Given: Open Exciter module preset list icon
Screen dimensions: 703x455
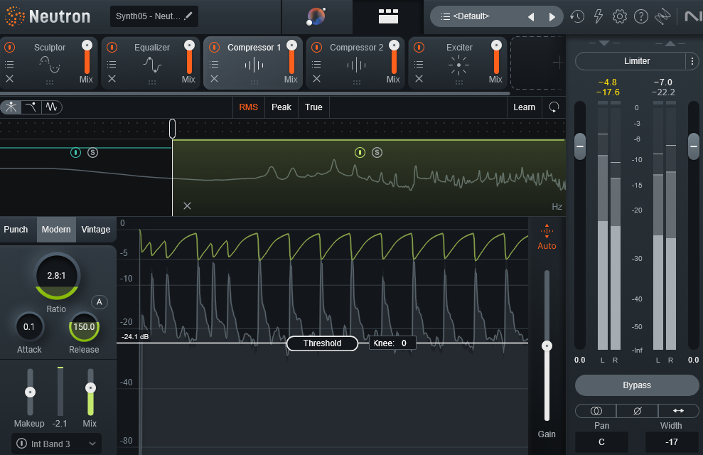Looking at the screenshot, I should click(x=419, y=64).
